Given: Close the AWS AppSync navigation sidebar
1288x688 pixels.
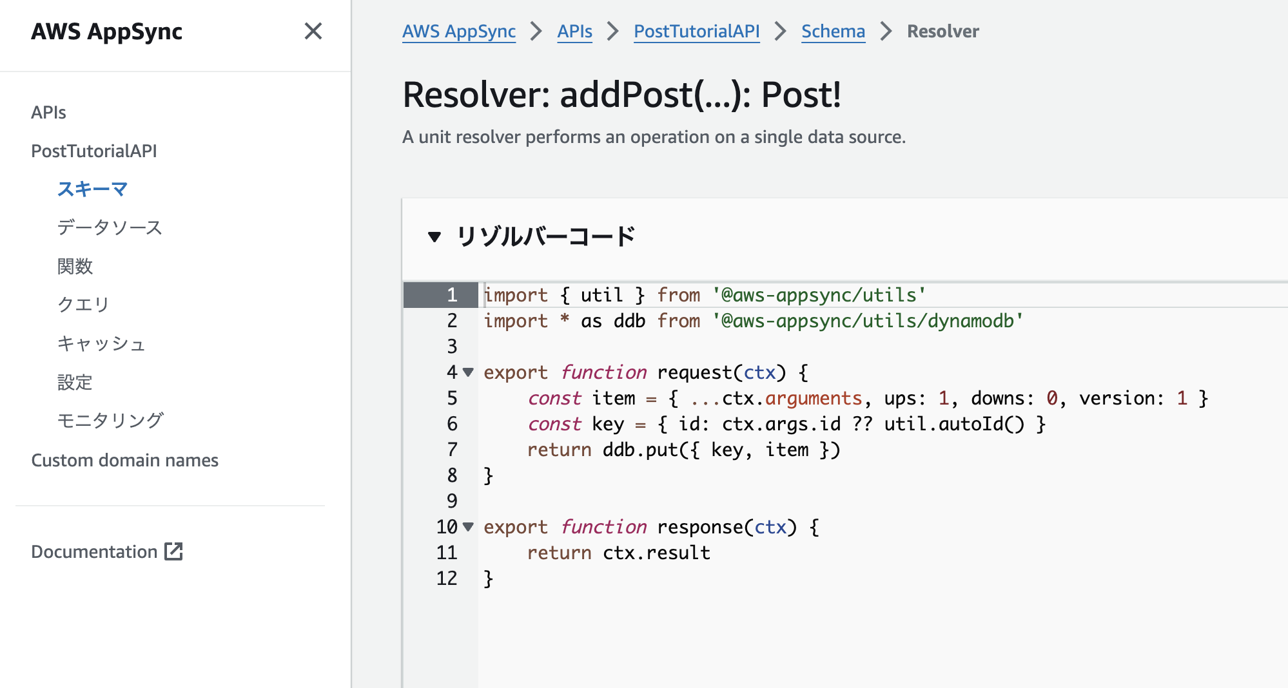Looking at the screenshot, I should [x=313, y=32].
